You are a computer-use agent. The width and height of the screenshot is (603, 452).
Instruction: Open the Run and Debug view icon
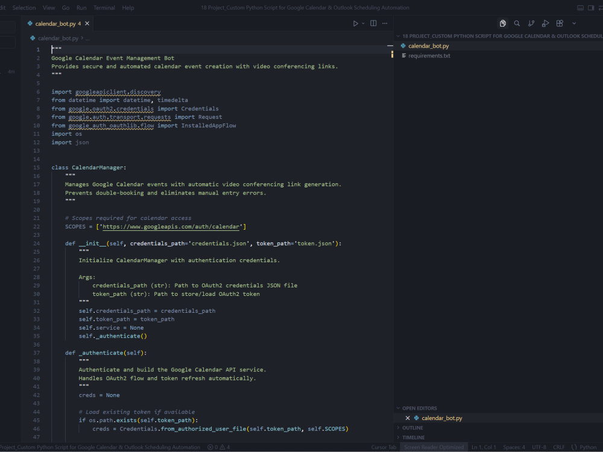(x=545, y=24)
